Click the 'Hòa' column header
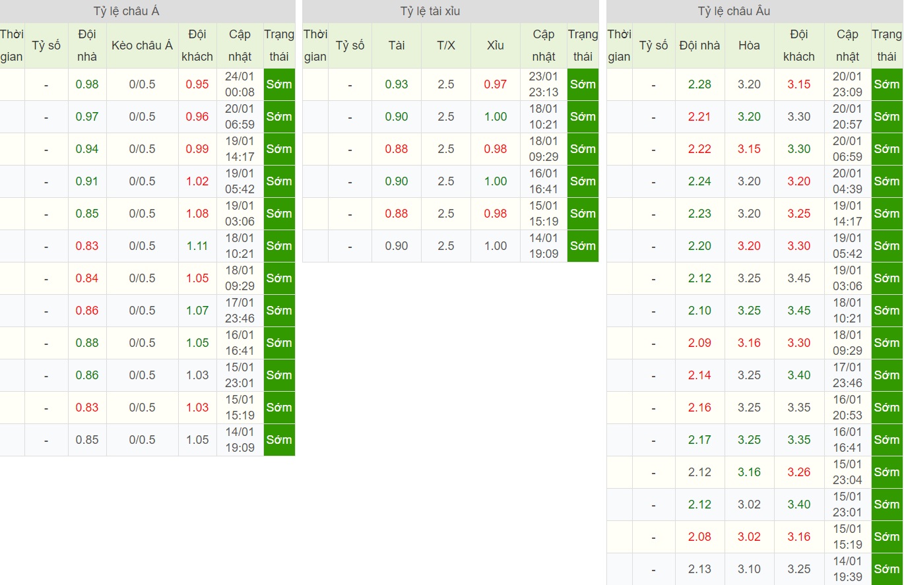This screenshot has width=904, height=585. [750, 46]
